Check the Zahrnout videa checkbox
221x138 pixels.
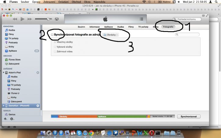55,51
